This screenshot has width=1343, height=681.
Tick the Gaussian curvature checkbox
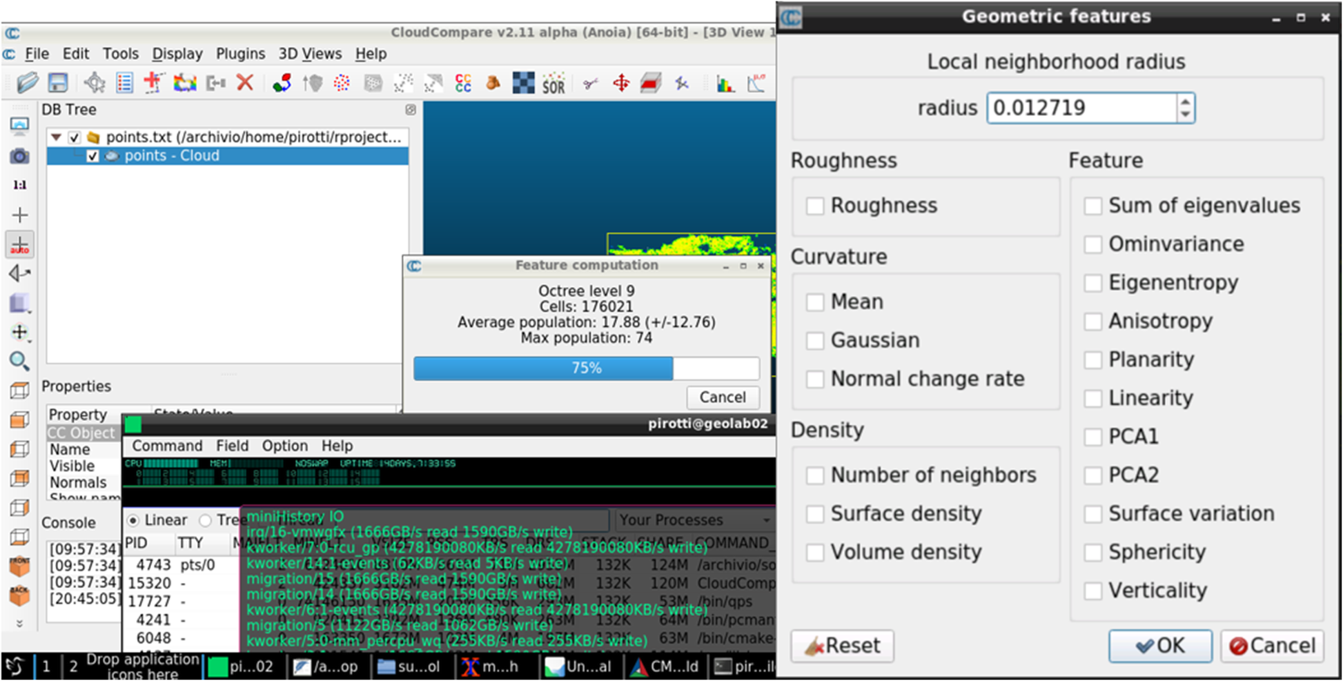point(815,341)
